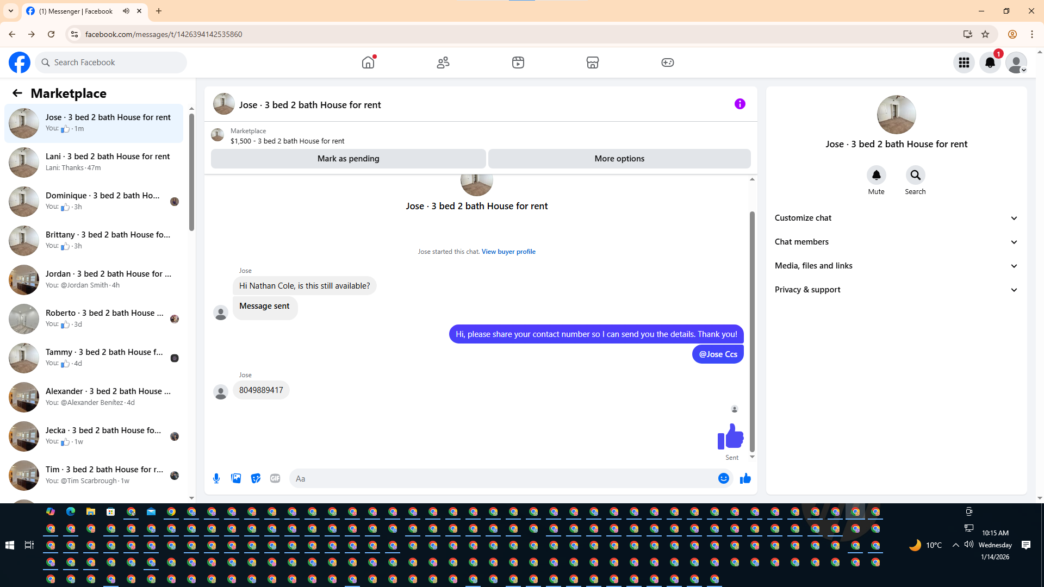Open View buyer profile link
Viewport: 1044px width, 587px height.
(x=508, y=252)
